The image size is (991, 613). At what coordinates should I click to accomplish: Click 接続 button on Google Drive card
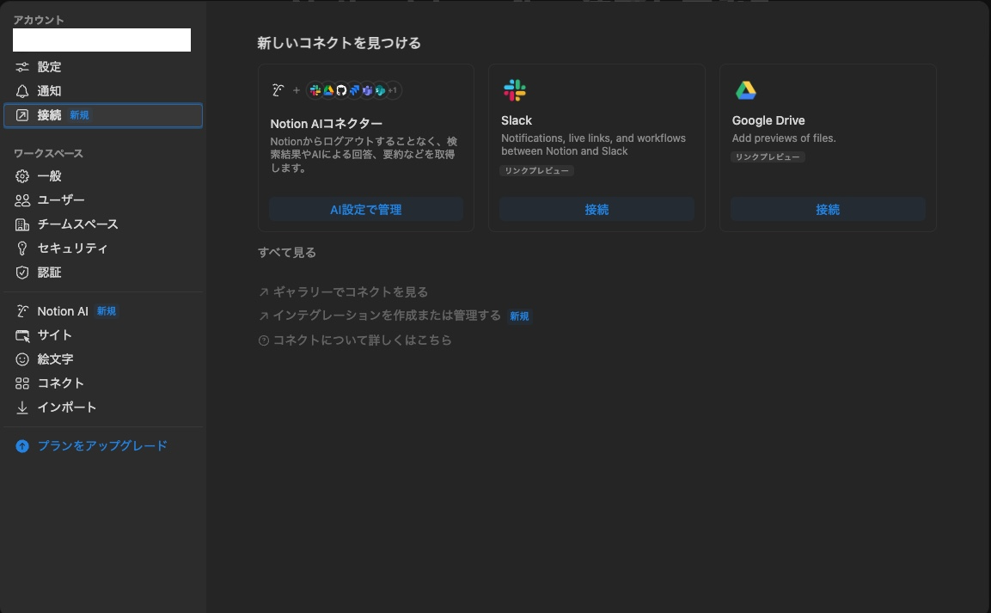[x=828, y=209]
